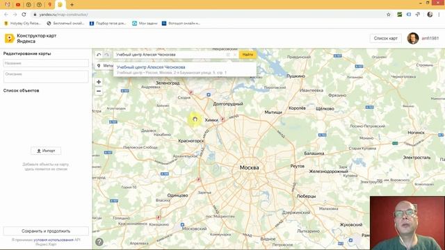Image resolution: width=445 pixels, height=250 pixels.
Task: Open the Фотошоп онлайн bookmark
Action: (x=181, y=24)
